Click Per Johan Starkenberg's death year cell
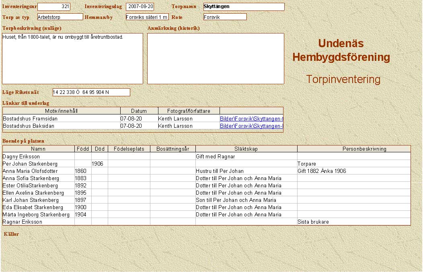Viewport: 423px width, 272px height. (99, 164)
